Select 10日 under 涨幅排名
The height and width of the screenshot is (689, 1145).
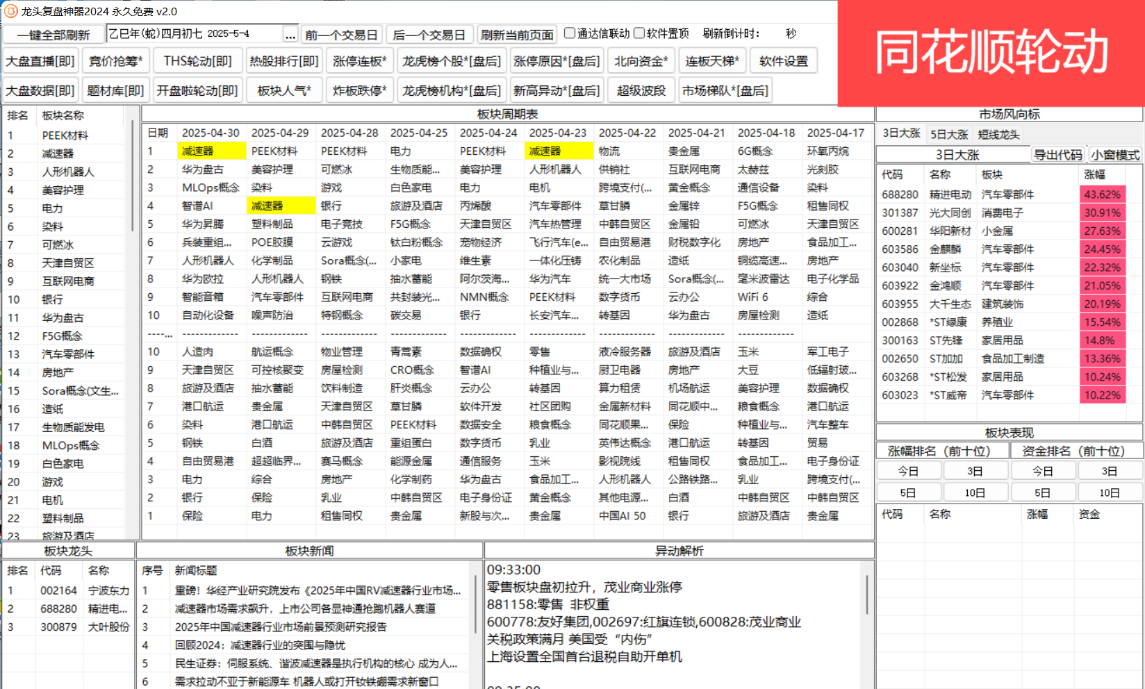[975, 492]
